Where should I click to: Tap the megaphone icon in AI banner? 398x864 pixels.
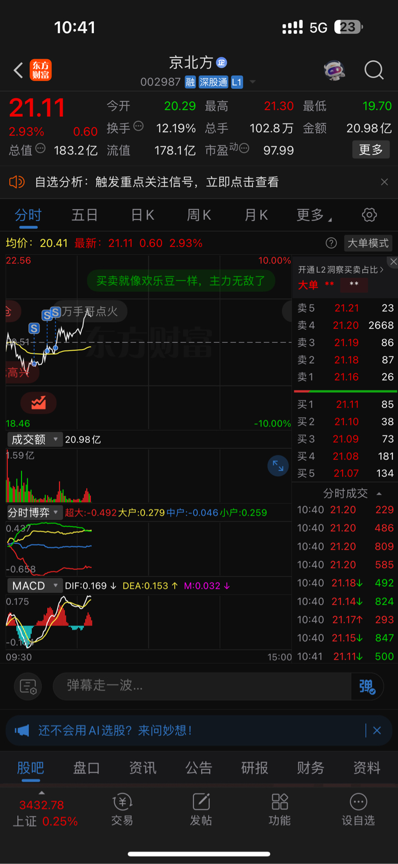point(22,731)
